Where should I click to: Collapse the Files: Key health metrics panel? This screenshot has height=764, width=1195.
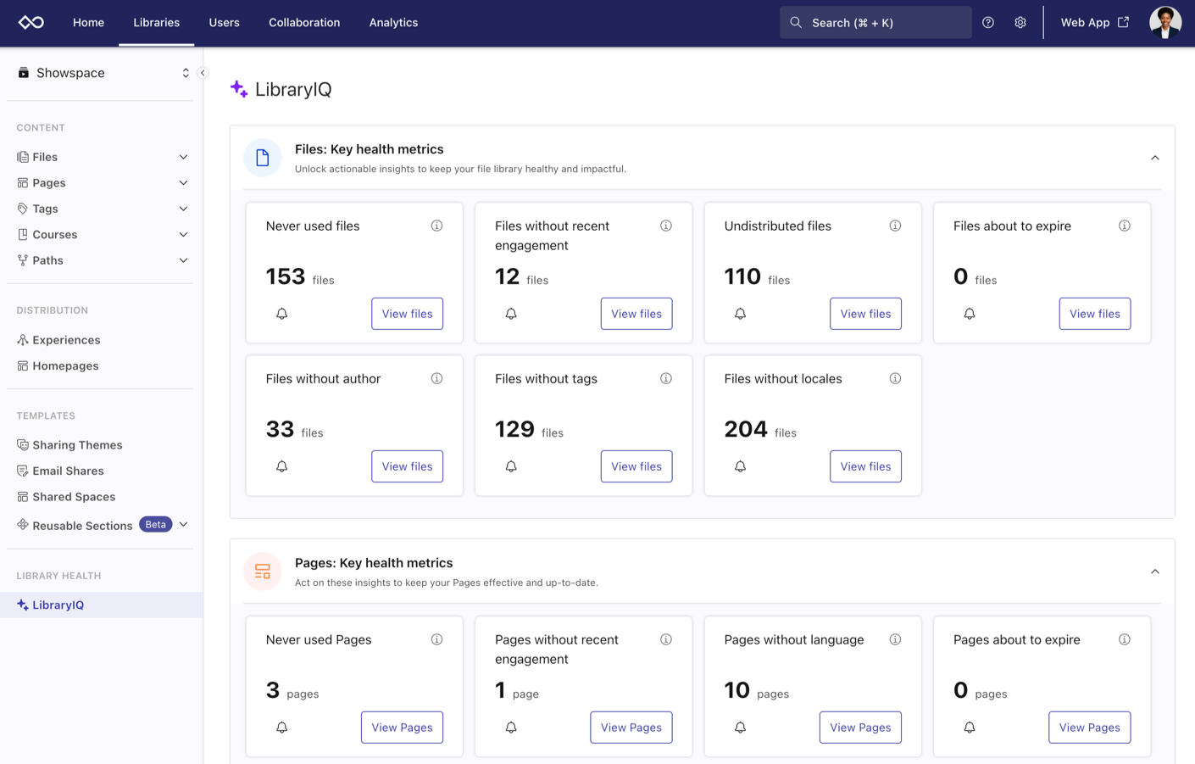1154,158
